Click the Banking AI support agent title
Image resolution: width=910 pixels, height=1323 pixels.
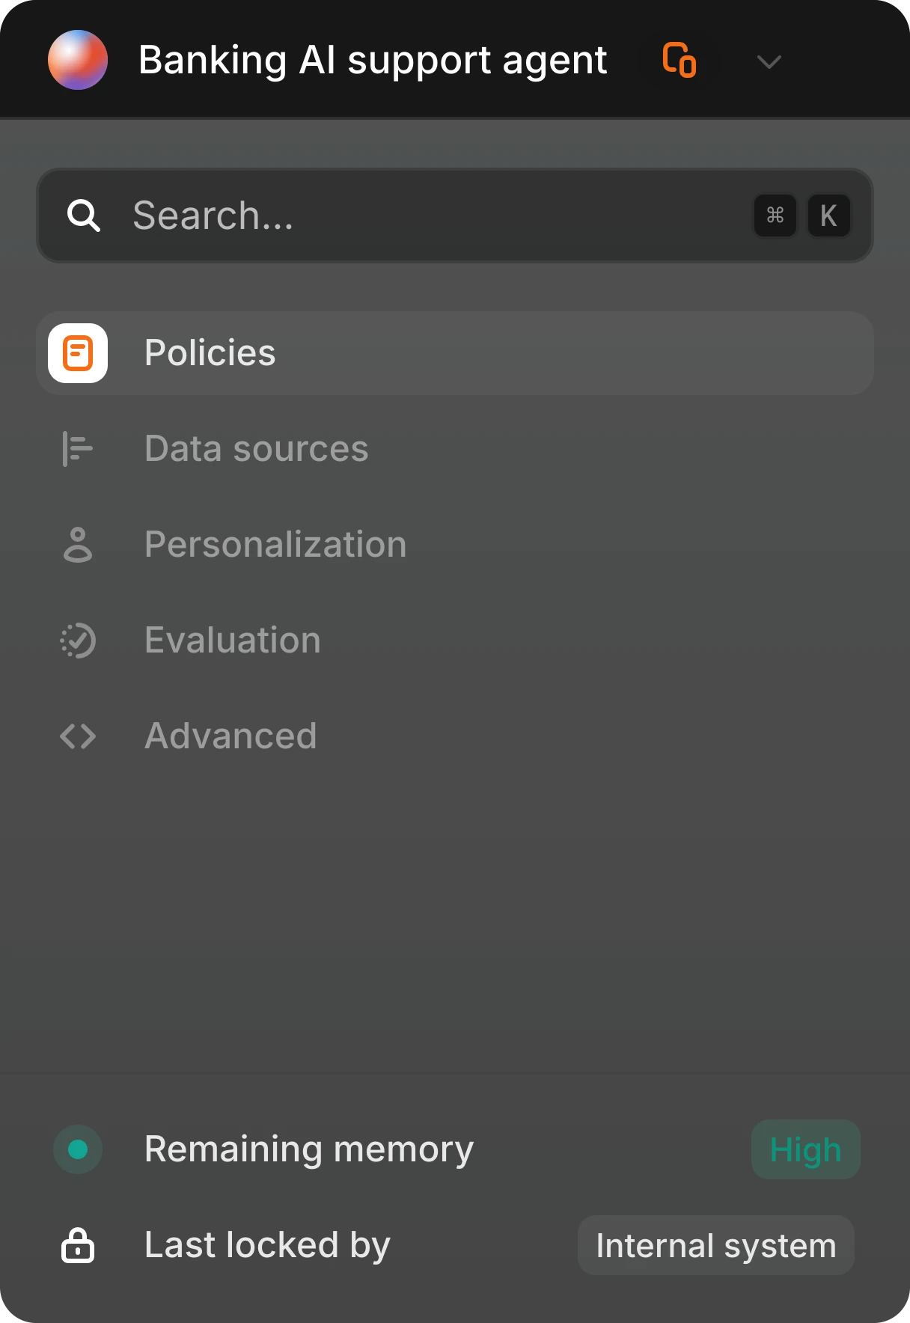(x=373, y=60)
